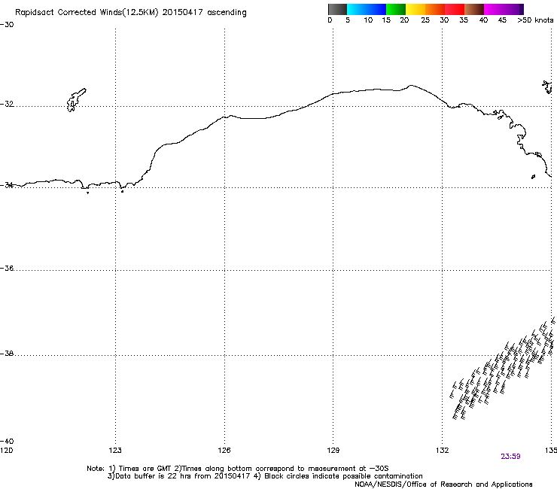Screen dimensions: 557x489
Task: Click the gray 0-5 knots color segment
Action: pos(337,9)
